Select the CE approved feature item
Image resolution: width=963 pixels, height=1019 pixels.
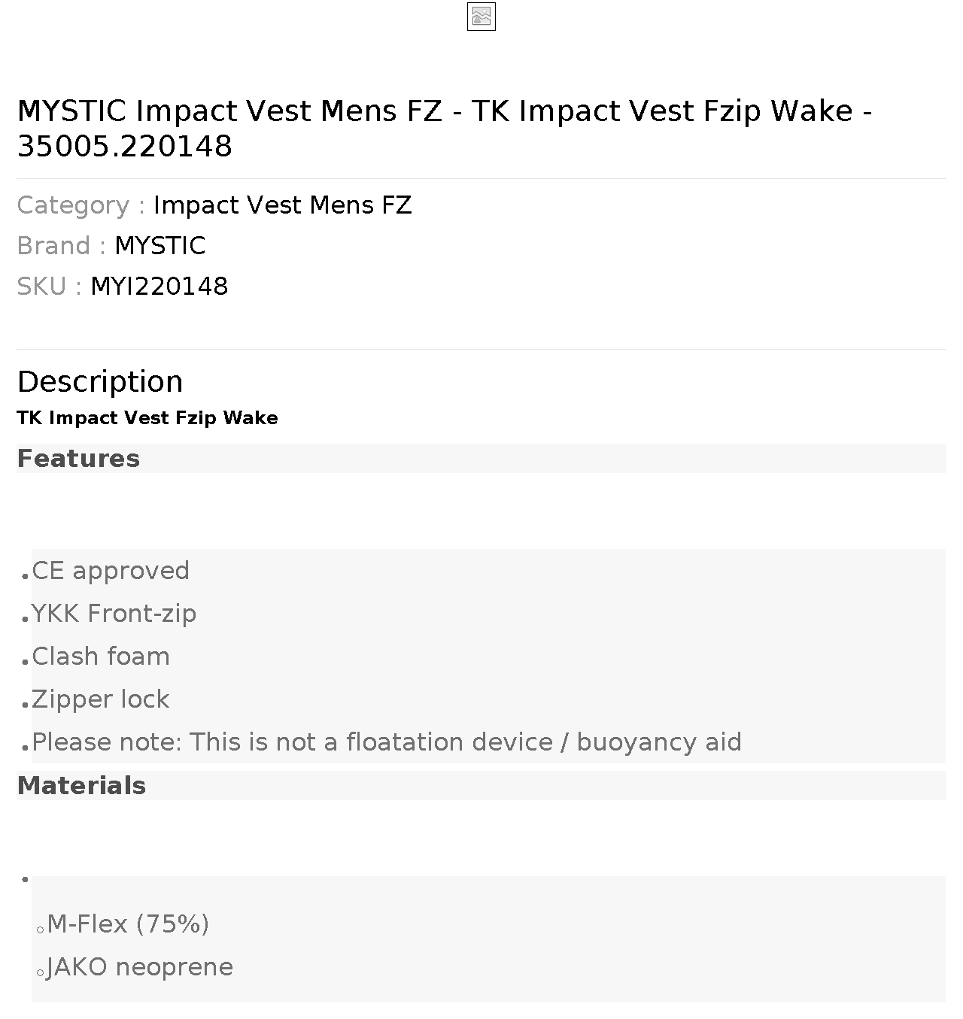click(x=111, y=571)
